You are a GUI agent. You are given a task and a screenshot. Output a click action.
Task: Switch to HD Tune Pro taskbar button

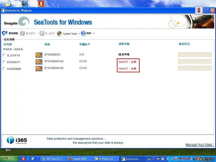pyautogui.click(x=54, y=159)
